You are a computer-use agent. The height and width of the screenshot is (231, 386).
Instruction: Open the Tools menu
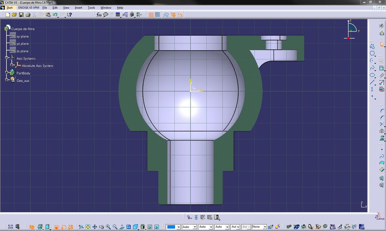[91, 8]
